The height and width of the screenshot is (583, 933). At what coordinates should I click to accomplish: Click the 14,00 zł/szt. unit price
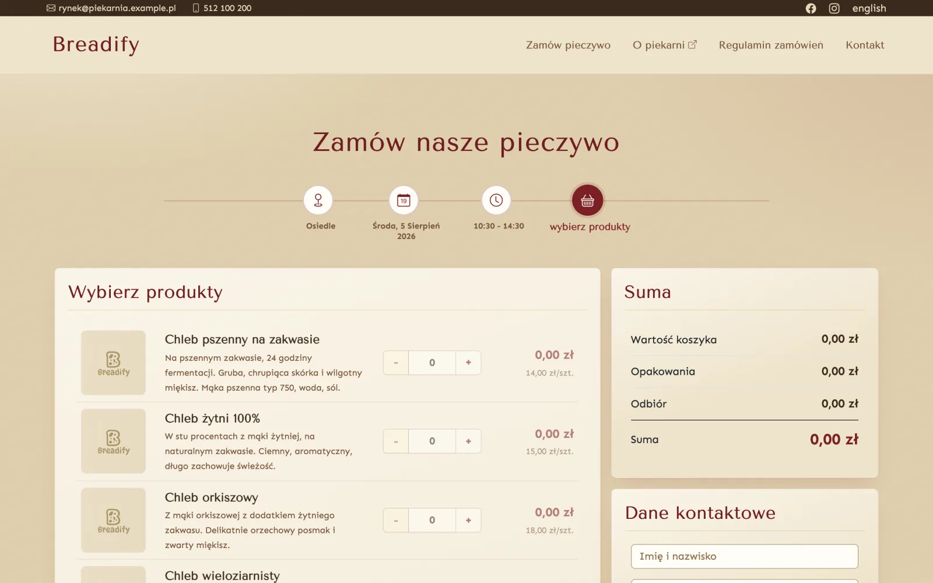[549, 373]
